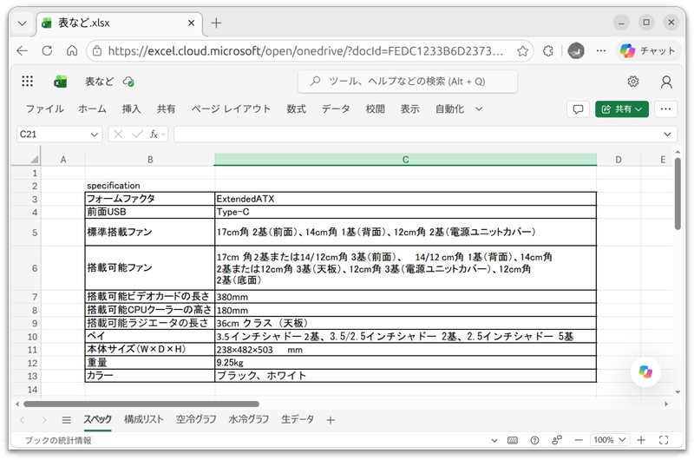694x460 pixels.
Task: Open the insert function fx button
Action: (154, 135)
